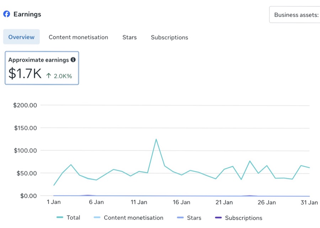The image size is (320, 228).
Task: Click the 31 Jan axis label
Action: tap(309, 202)
